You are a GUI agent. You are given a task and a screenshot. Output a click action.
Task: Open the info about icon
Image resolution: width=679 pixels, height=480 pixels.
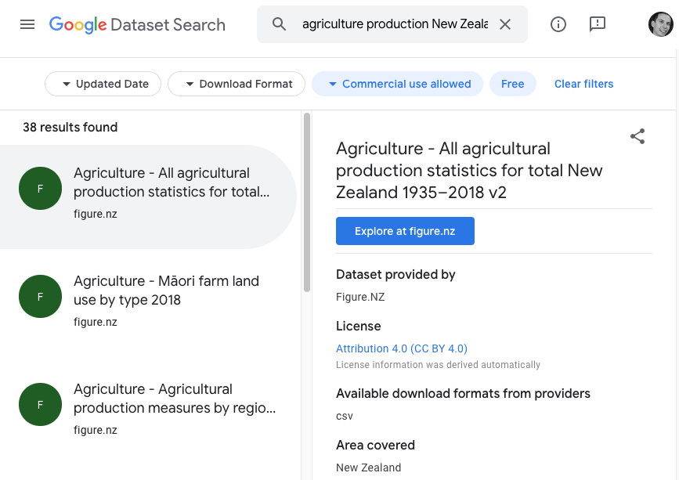558,24
